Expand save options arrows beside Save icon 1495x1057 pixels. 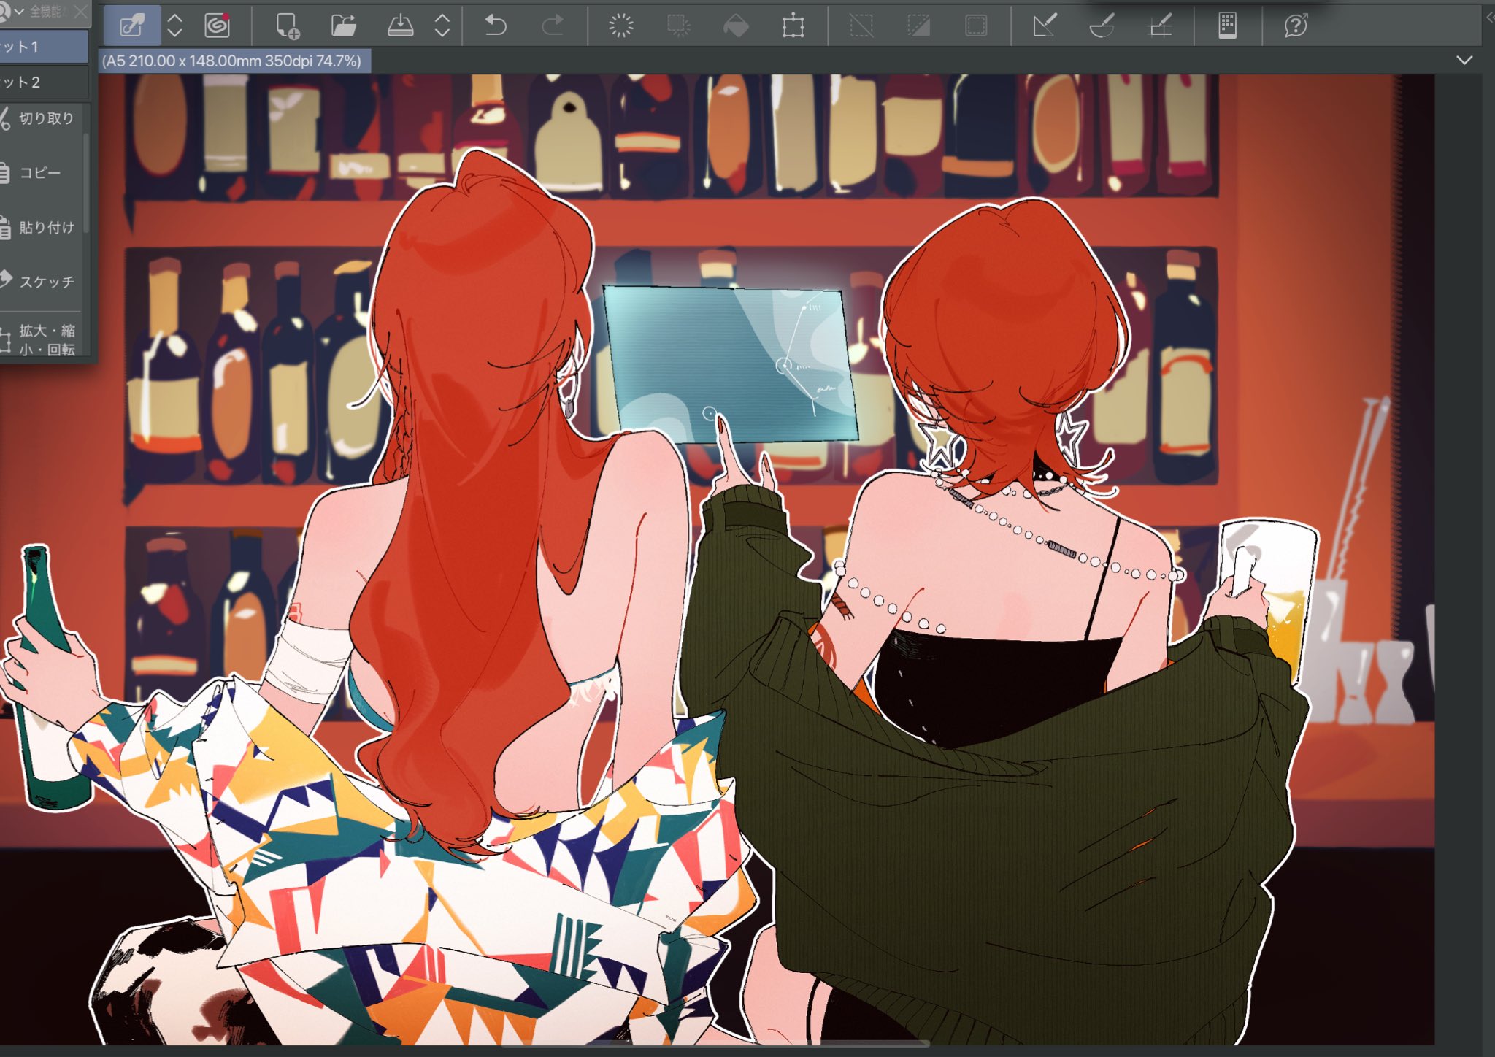(442, 26)
